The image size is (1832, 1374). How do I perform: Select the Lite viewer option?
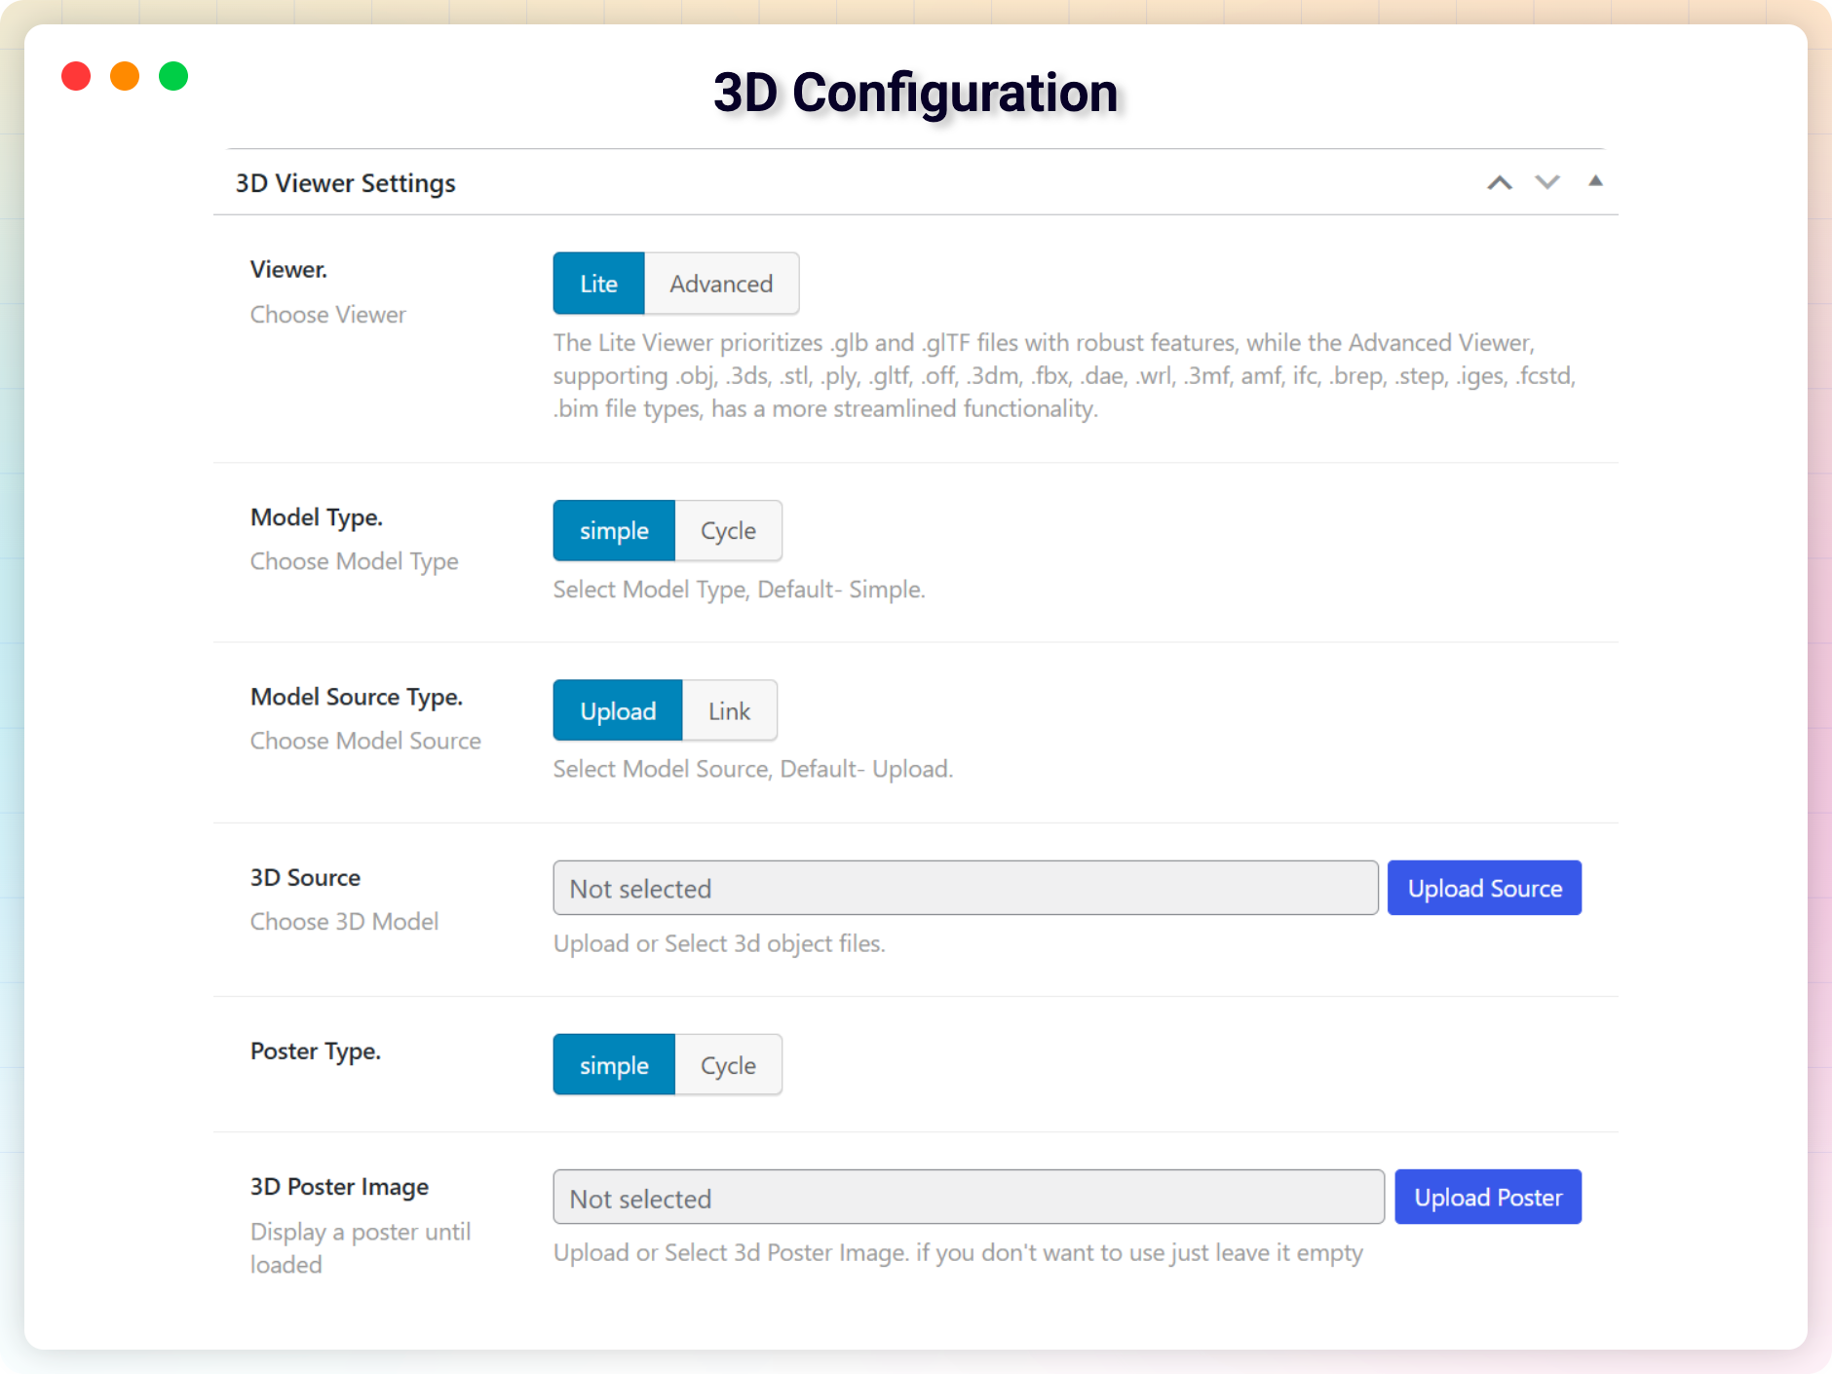[x=598, y=284]
